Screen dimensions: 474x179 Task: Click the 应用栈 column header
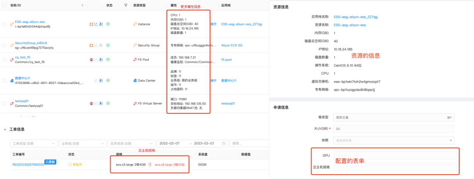226,5
